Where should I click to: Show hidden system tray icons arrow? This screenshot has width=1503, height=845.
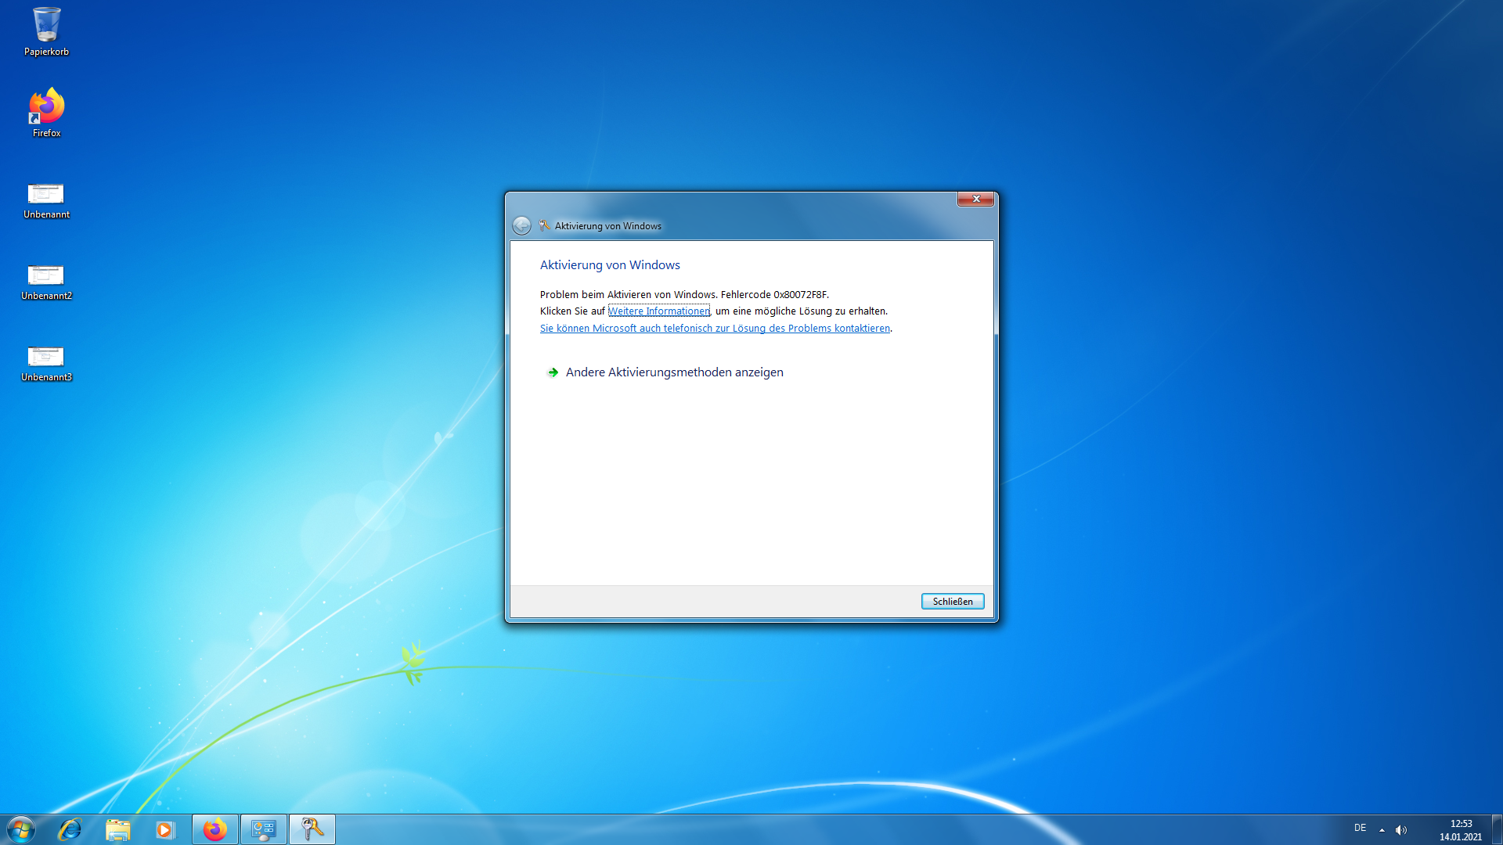click(x=1382, y=830)
